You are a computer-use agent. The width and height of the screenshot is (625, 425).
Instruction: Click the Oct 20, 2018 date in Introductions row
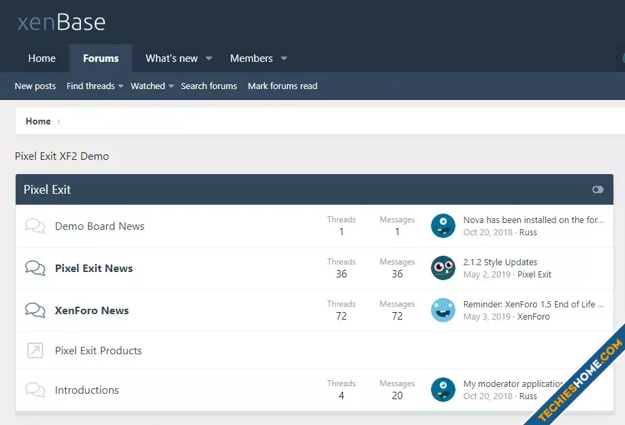[488, 396]
